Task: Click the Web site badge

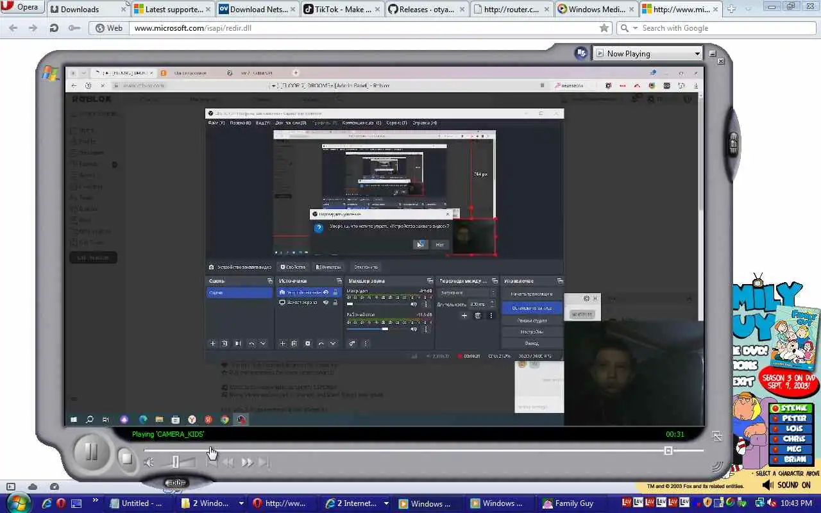Action: (108, 28)
